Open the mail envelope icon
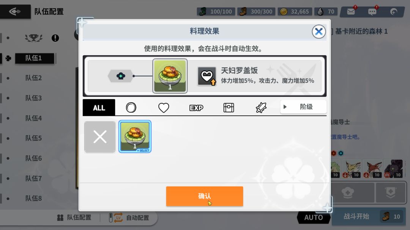Viewport: 410px width, 230px height. 351,11
